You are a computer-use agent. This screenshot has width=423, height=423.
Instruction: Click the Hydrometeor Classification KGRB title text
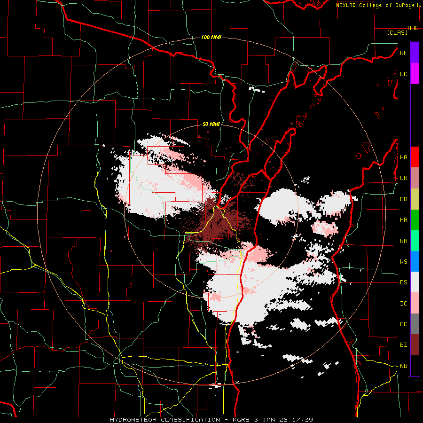pos(211,420)
